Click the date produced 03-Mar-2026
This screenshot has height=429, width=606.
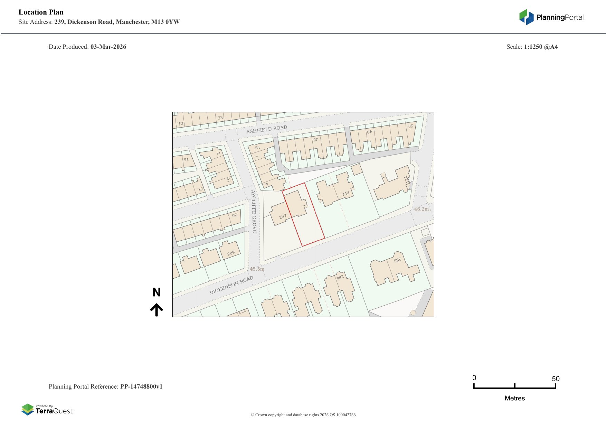pos(108,47)
